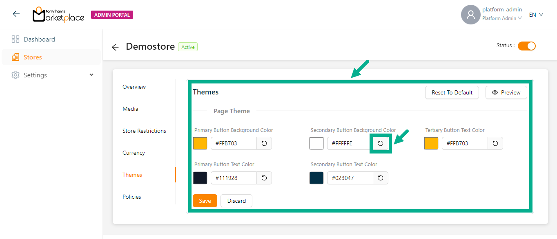The image size is (557, 239).
Task: Reset the Primary Button Text Color value
Action: click(264, 178)
